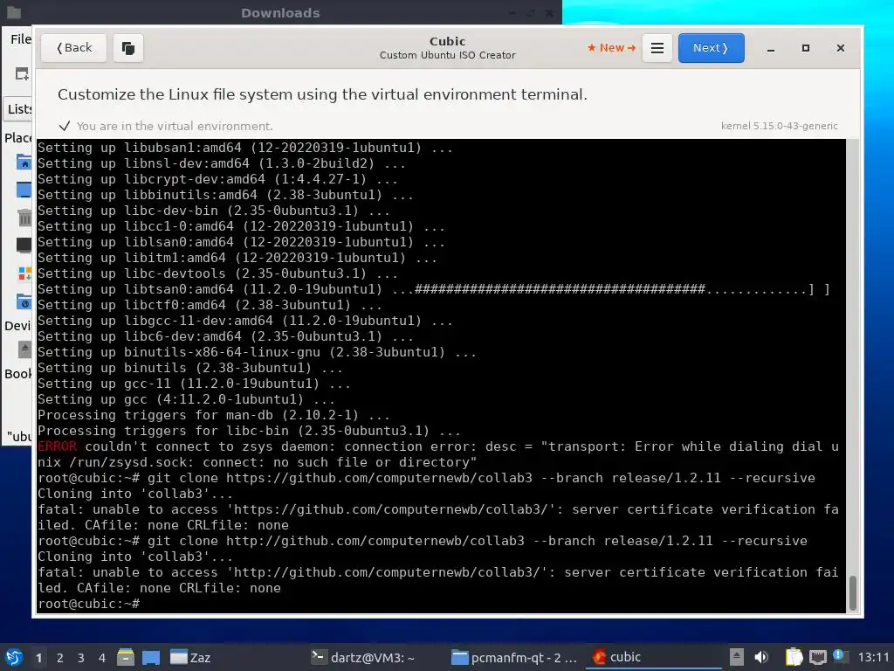Viewport: 894px width, 671px height.
Task: Select the Lists tab in Downloads sidebar
Action: point(18,109)
